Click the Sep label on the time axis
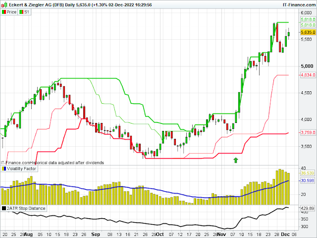Screen dimensions: 317x238 pos(96,235)
